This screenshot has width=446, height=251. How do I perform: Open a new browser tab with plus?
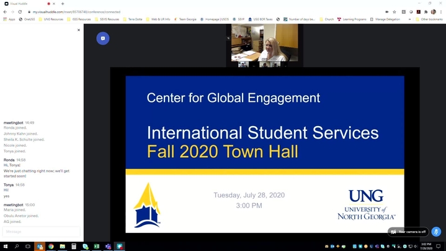(x=63, y=4)
